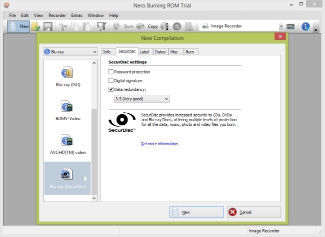Click the Cut scissors icon
325x237 pixels.
pos(63,26)
